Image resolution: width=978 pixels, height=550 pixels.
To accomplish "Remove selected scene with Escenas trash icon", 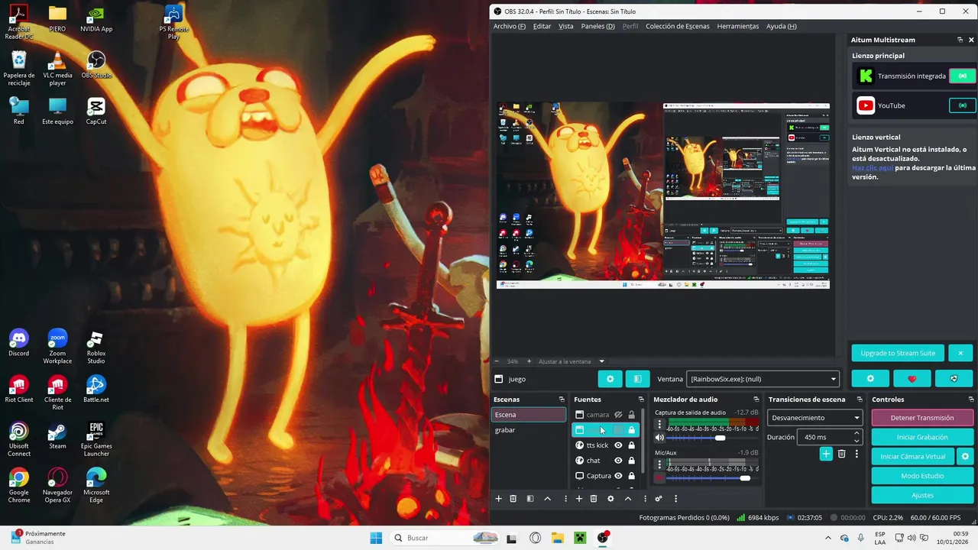I will [513, 499].
